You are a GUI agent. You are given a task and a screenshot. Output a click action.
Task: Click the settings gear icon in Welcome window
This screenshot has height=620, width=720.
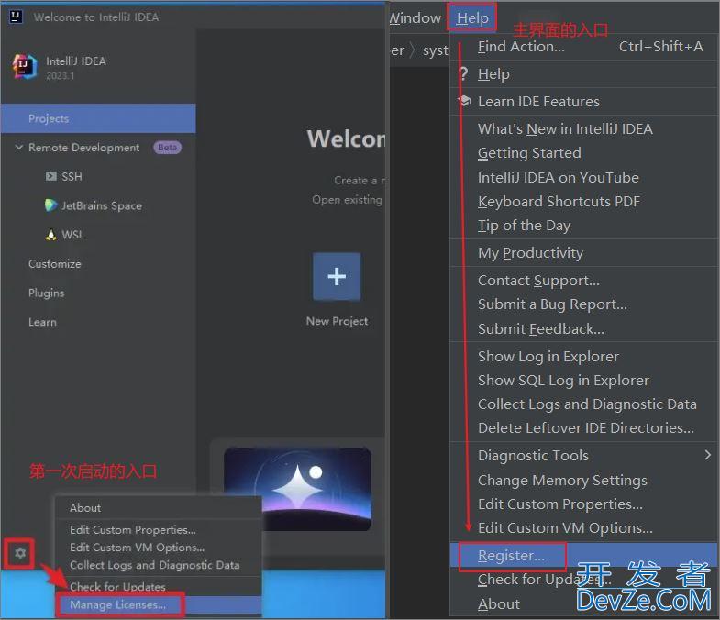(x=20, y=553)
